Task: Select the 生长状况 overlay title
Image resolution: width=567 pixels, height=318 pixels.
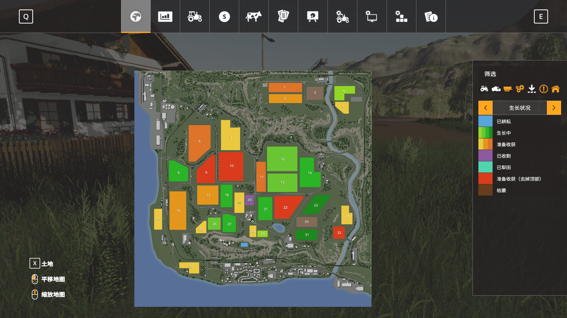Action: click(x=520, y=108)
